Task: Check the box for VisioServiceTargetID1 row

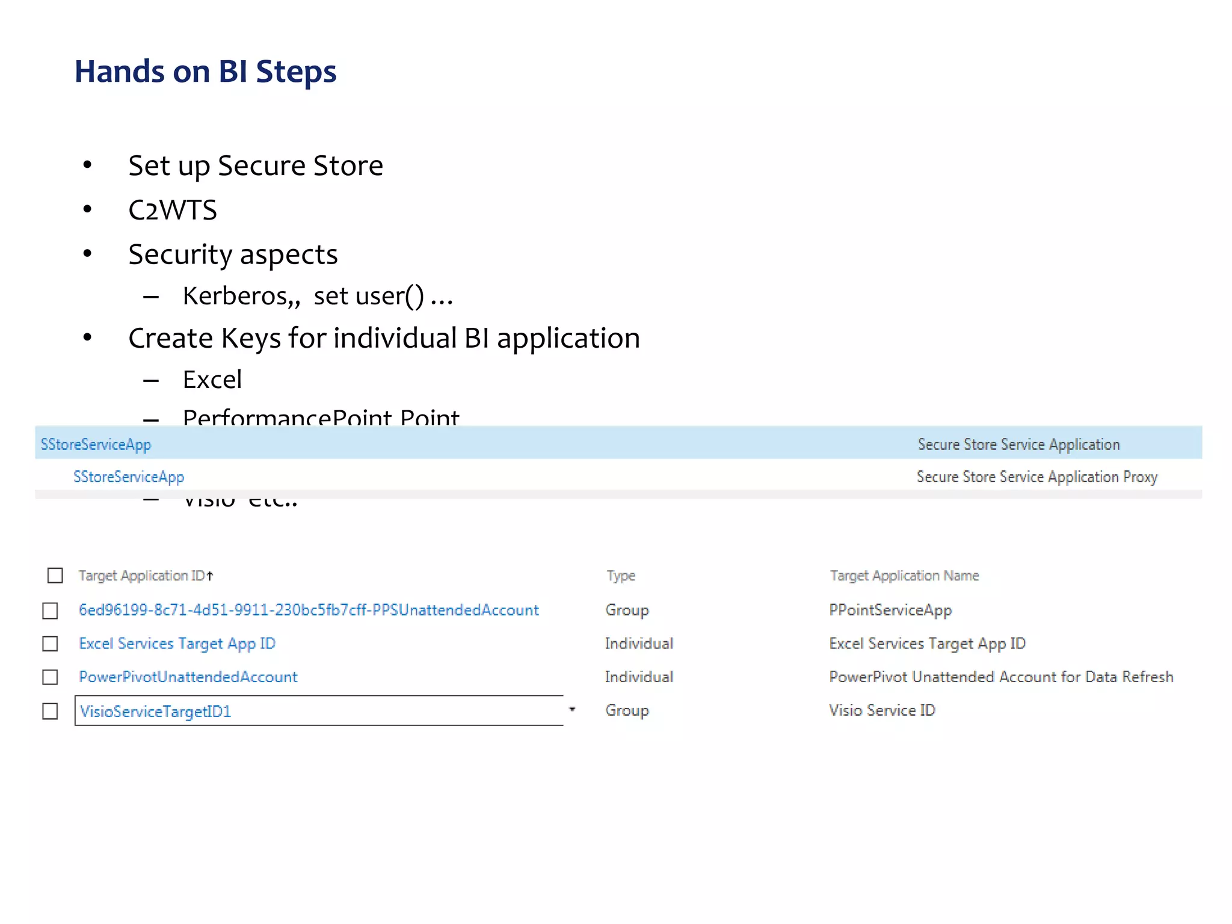Action: coord(50,711)
